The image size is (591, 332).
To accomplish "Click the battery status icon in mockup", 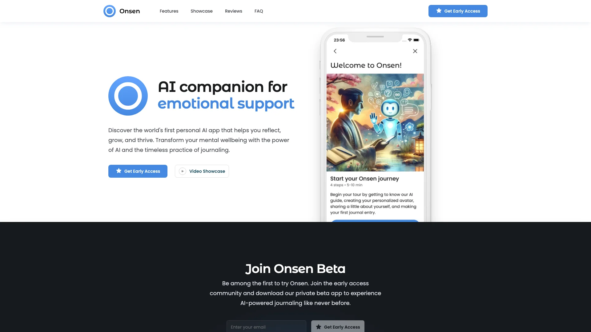I will tap(416, 40).
